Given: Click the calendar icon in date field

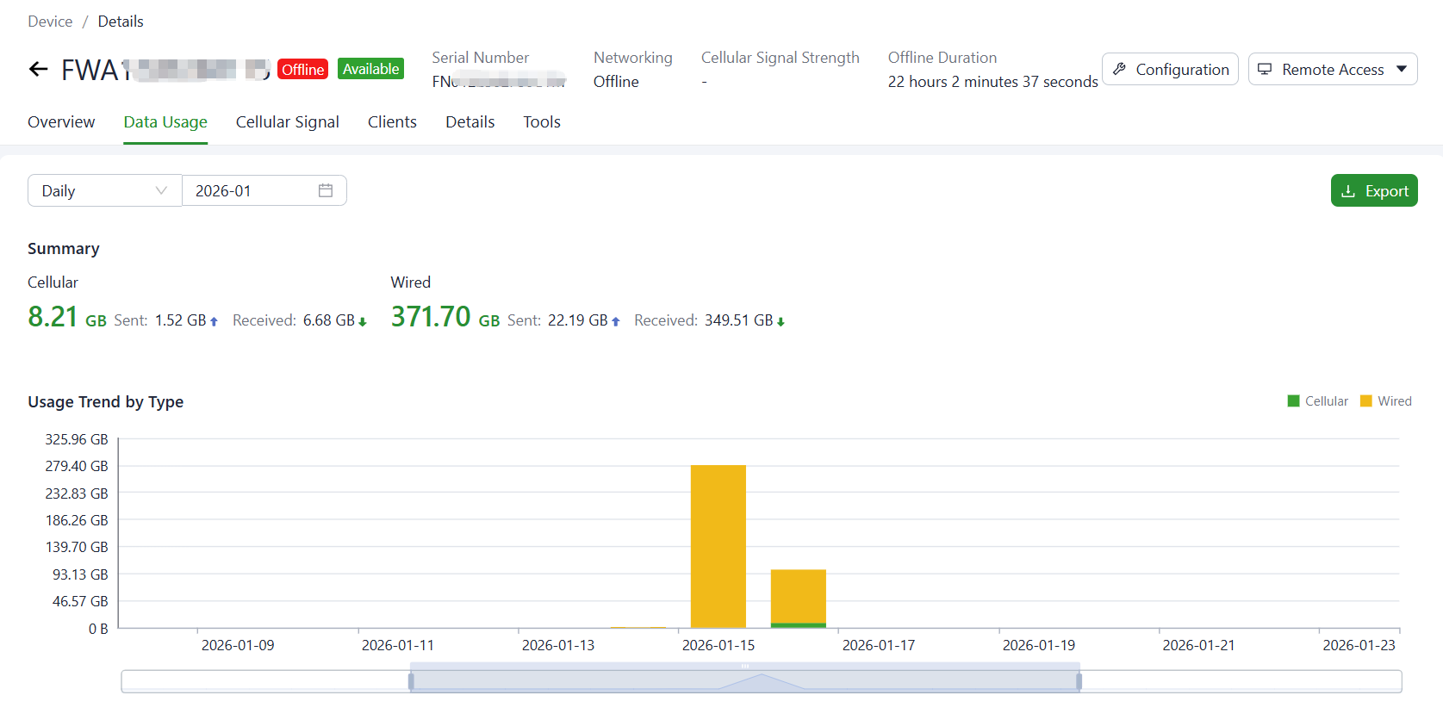Looking at the screenshot, I should 326,190.
